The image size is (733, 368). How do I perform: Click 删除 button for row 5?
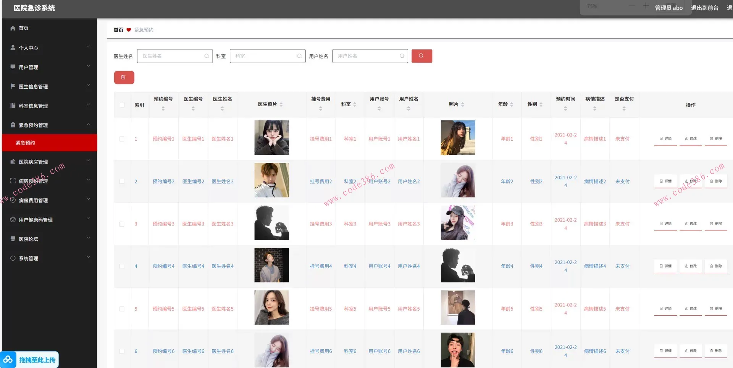coord(716,308)
